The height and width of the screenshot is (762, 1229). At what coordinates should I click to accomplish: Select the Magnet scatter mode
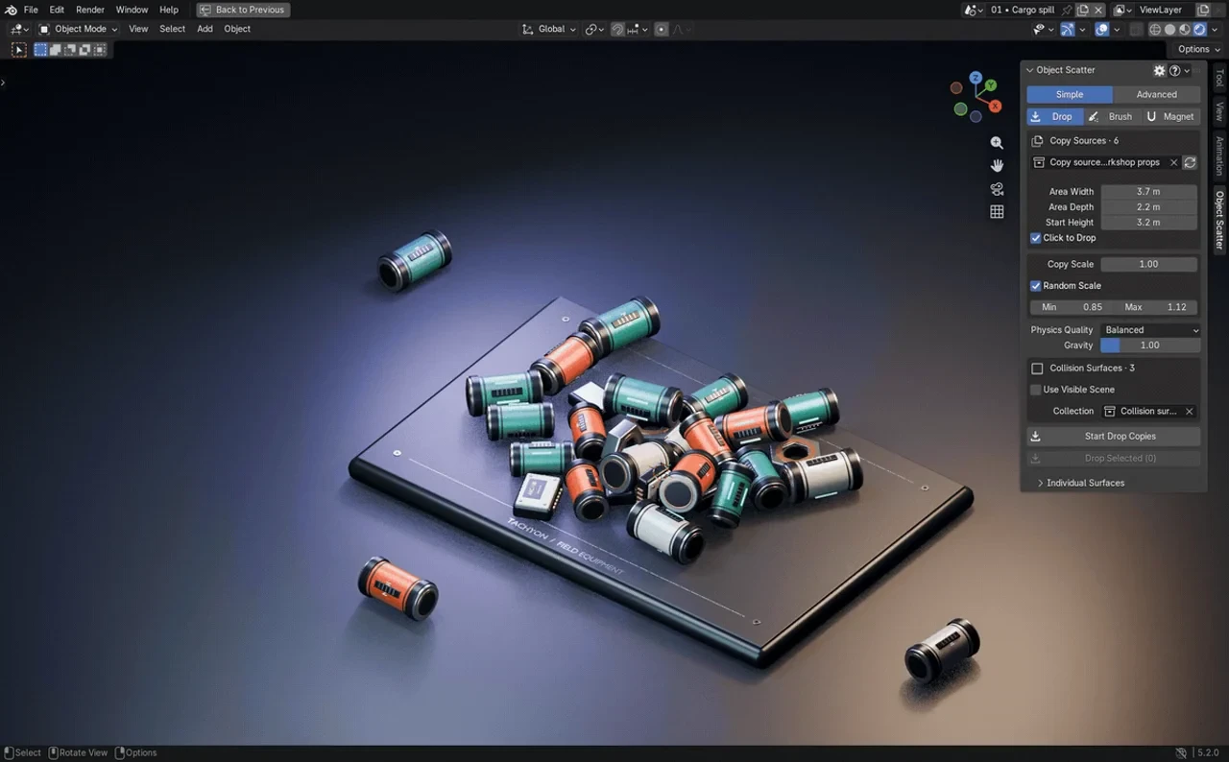pos(1170,117)
